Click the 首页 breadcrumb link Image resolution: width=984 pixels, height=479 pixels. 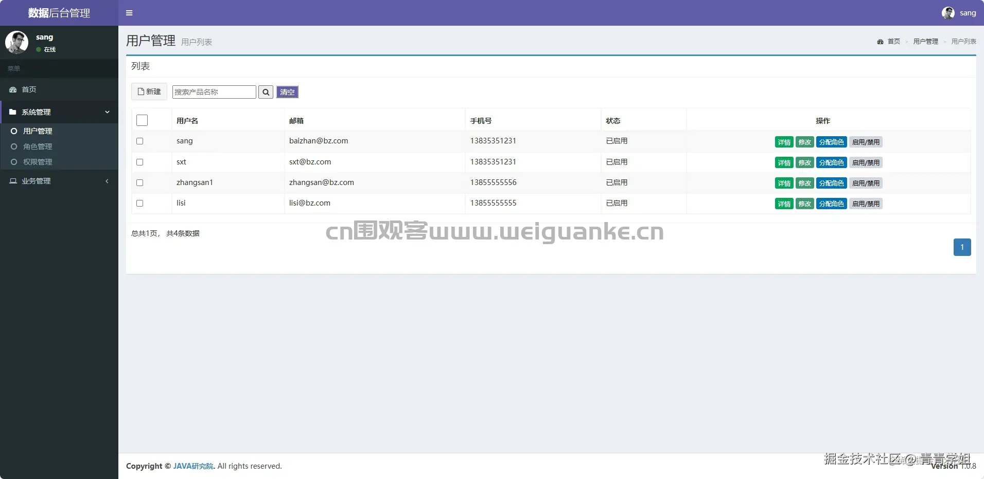click(893, 42)
